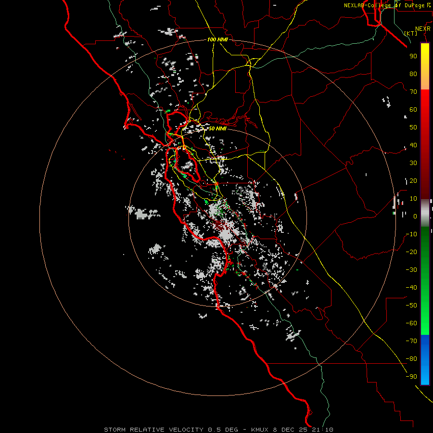Select the 90 value on velocity scale

coord(413,56)
